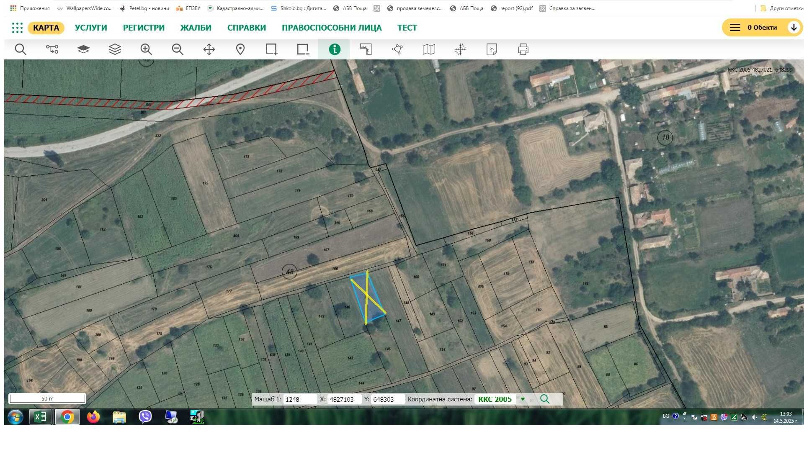The width and height of the screenshot is (804, 452).
Task: Open the Приложения bookmarks shortcut
Action: point(30,8)
